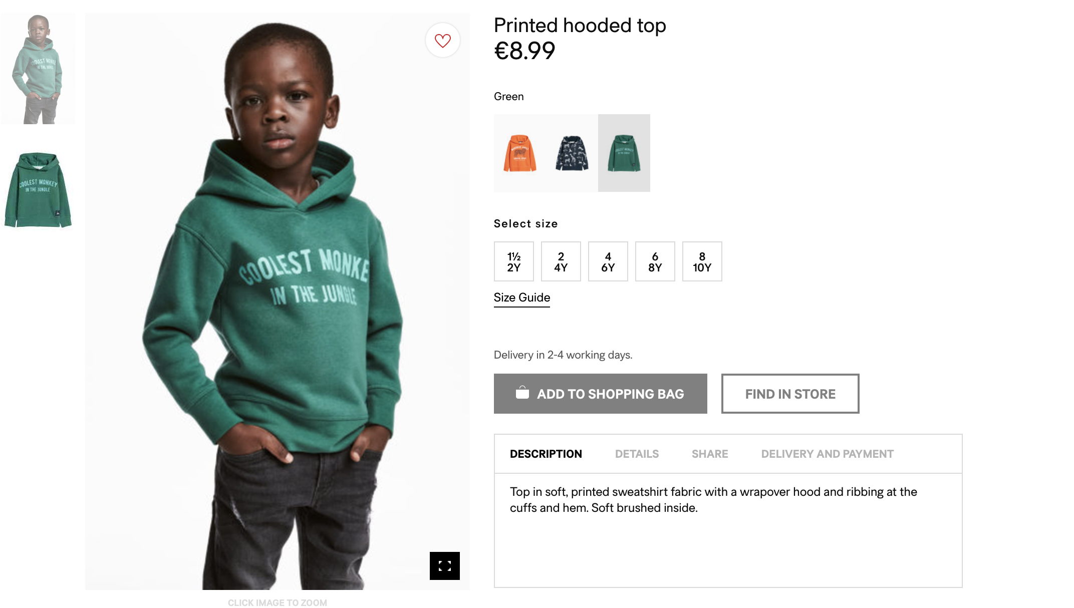Select the dark blue patterned hoodie
1074x608 pixels.
572,153
